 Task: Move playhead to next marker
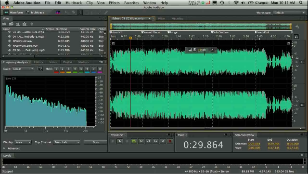tap(163, 141)
